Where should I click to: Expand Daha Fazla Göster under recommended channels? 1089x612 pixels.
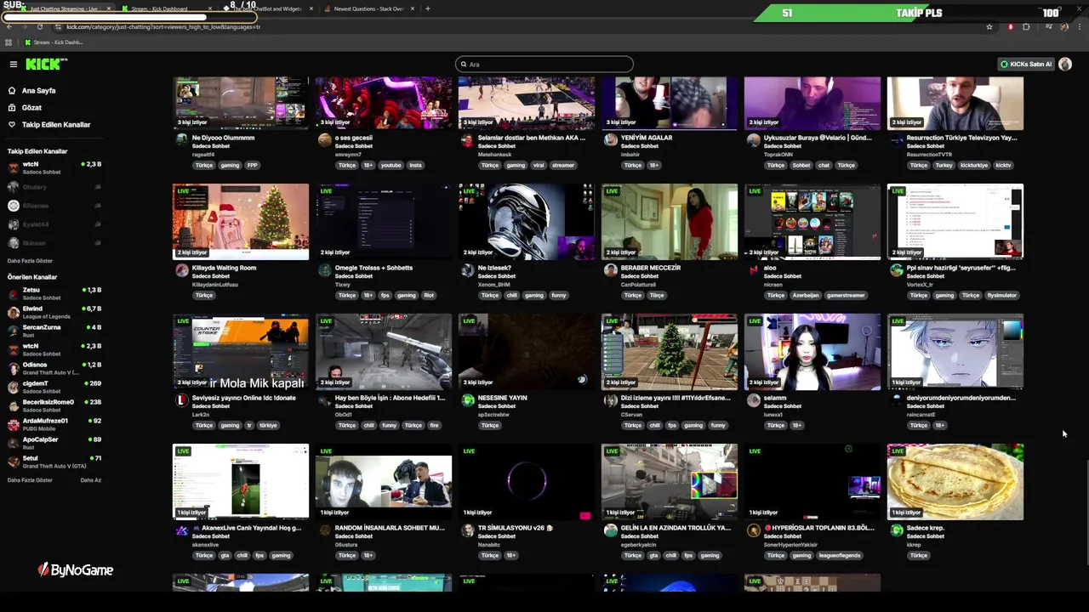30,480
